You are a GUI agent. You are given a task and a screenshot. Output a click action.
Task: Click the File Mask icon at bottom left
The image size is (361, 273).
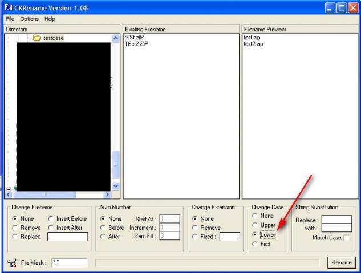coord(12,263)
